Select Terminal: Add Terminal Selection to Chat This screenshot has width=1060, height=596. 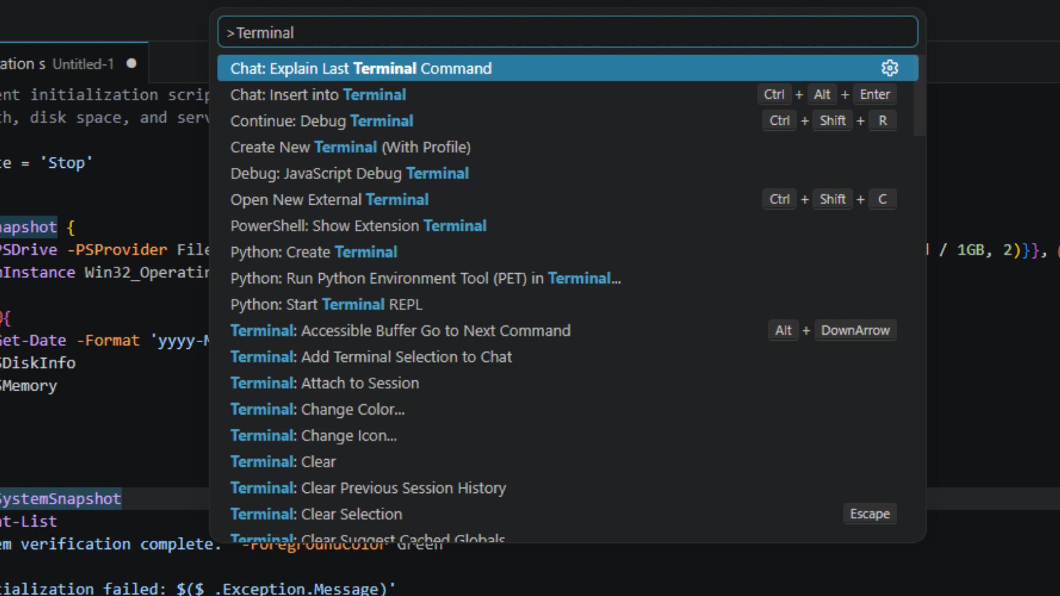click(x=568, y=356)
